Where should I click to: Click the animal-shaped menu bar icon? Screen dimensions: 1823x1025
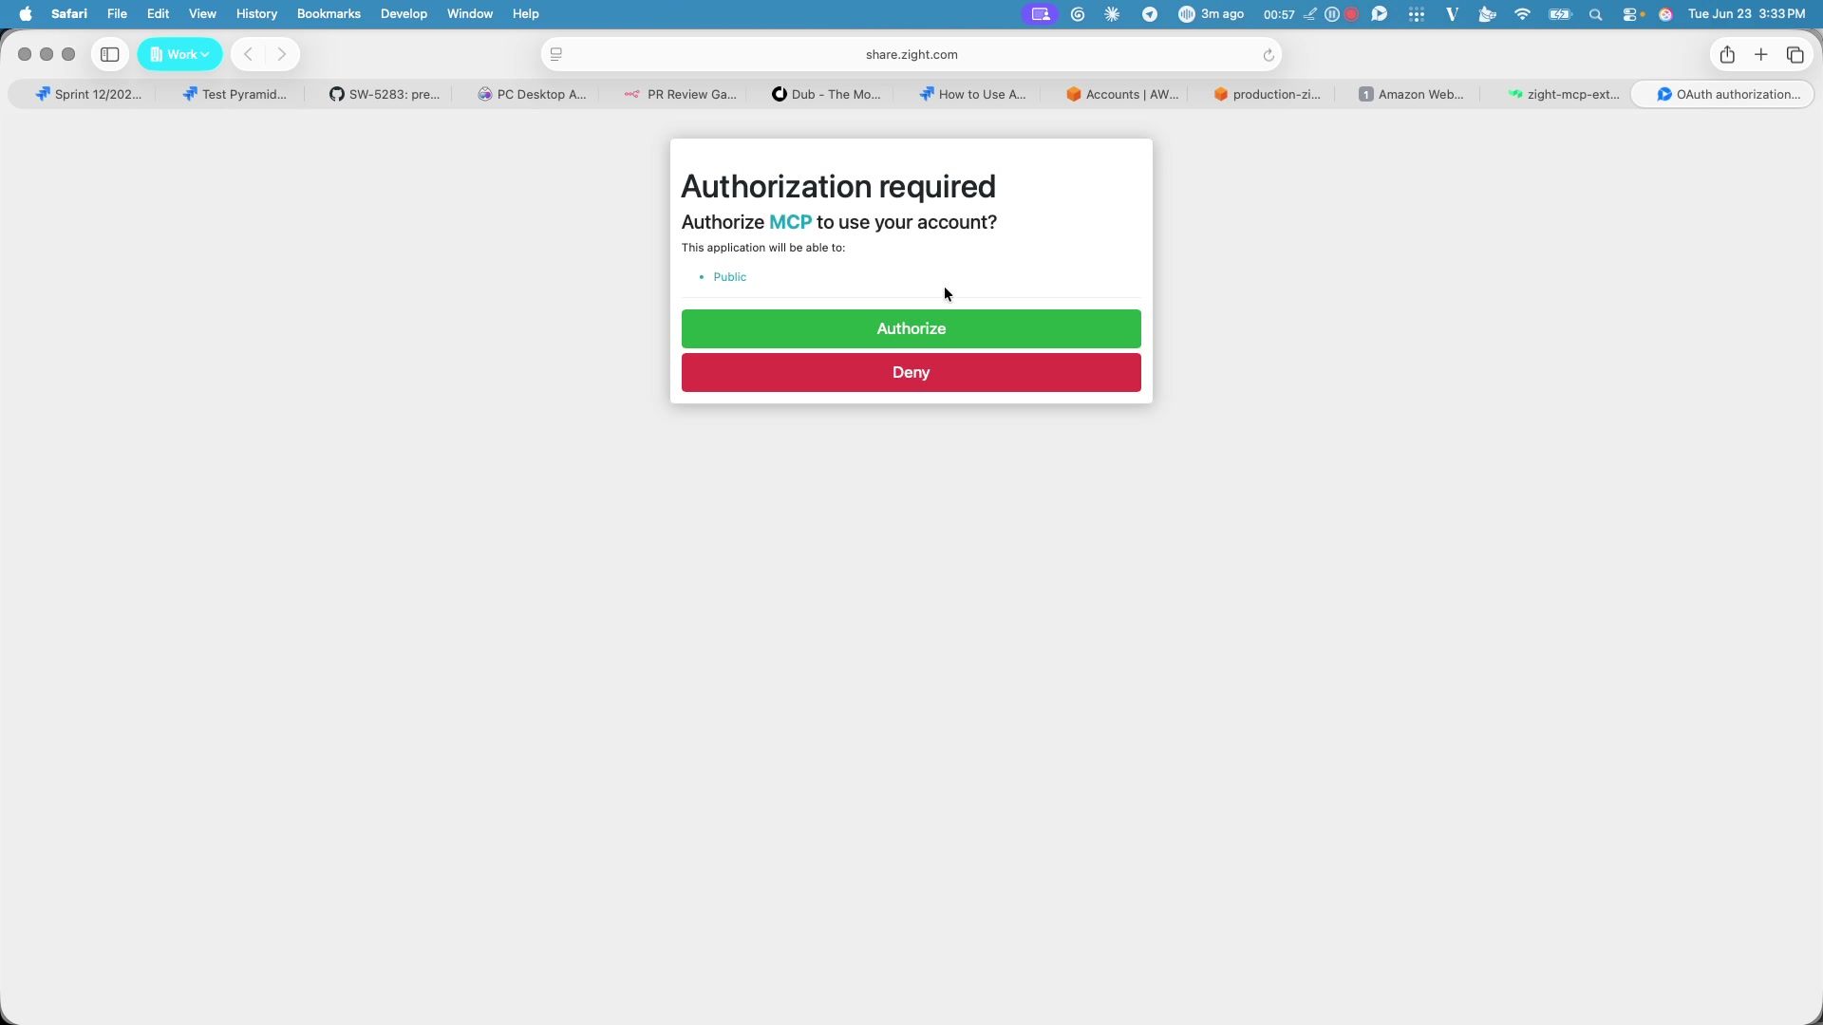point(1488,14)
